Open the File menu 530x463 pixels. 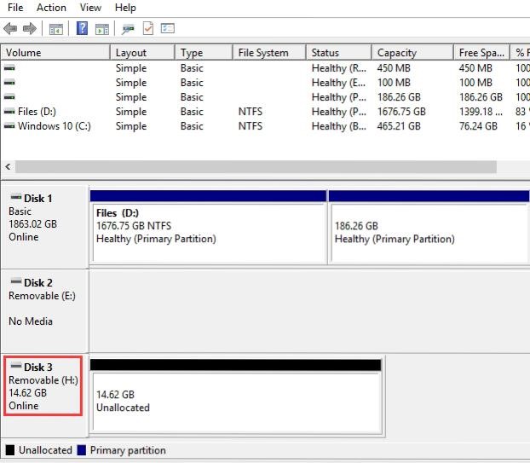click(15, 8)
